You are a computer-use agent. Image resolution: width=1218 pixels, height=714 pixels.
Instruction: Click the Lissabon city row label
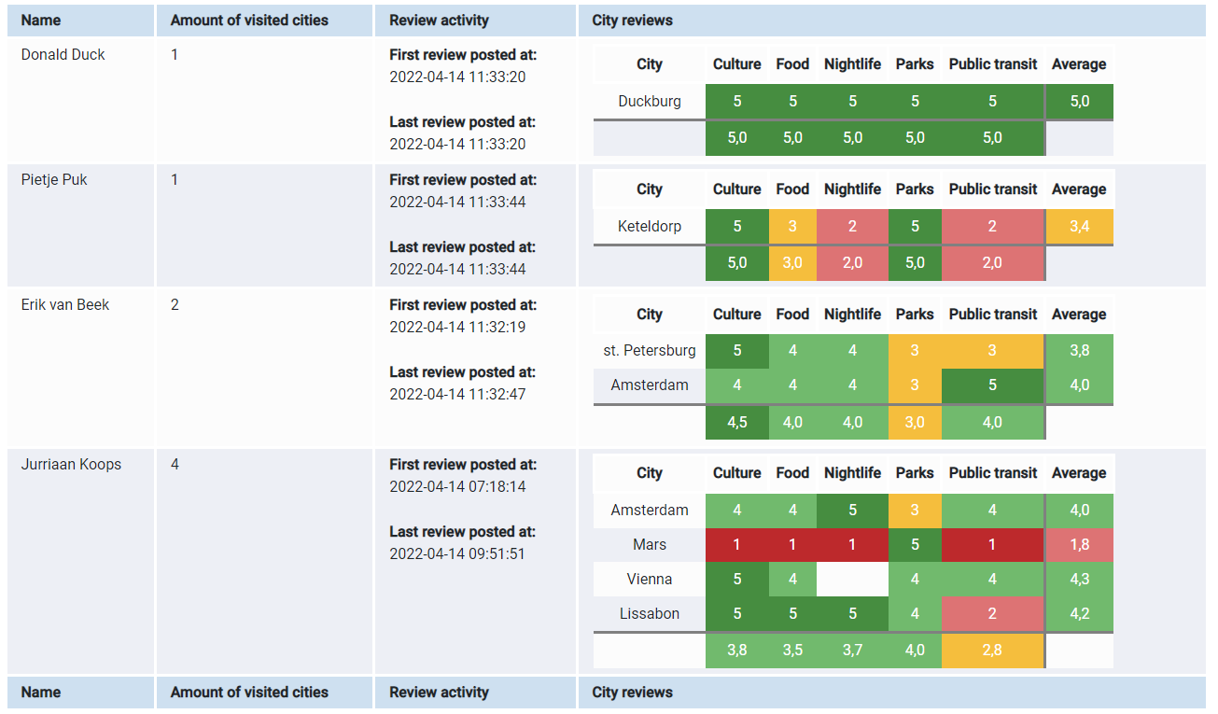pos(650,613)
